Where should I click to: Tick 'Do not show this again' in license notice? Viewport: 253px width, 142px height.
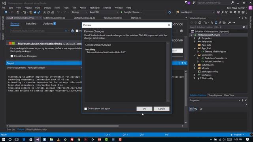[12, 56]
